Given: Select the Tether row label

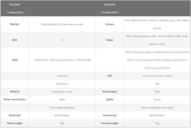Looking at the screenshot, I should pyautogui.click(x=109, y=40).
